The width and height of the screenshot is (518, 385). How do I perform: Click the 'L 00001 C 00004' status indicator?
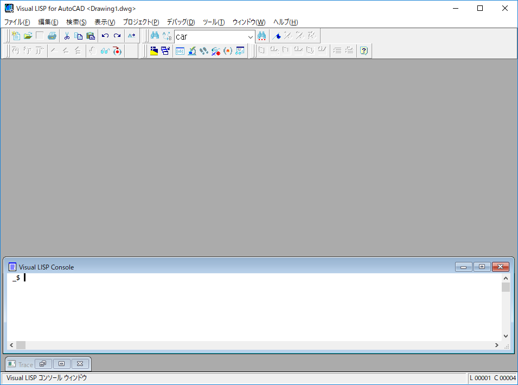493,378
